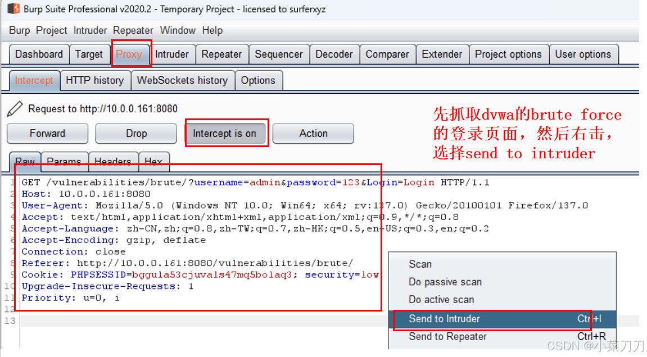Open the Decoder tab
This screenshot has height=357, width=647.
point(334,54)
